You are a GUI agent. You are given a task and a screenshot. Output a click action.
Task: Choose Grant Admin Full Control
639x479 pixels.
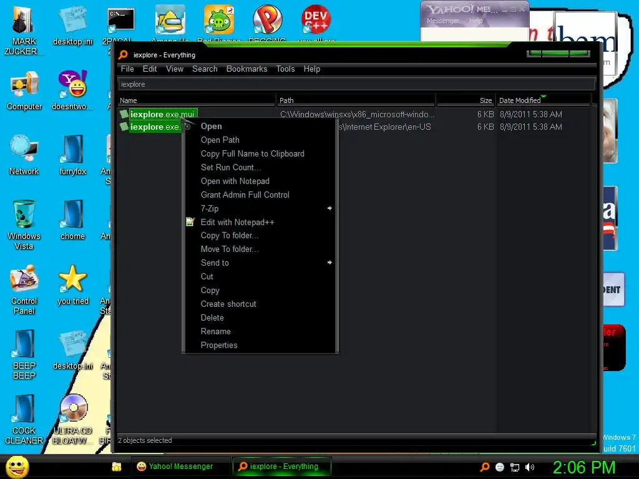pos(260,195)
